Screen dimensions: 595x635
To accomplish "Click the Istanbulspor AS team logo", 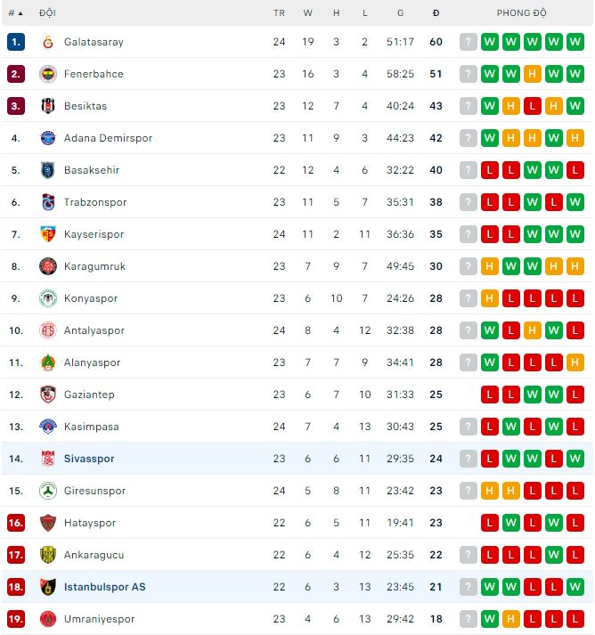I will 48,587.
